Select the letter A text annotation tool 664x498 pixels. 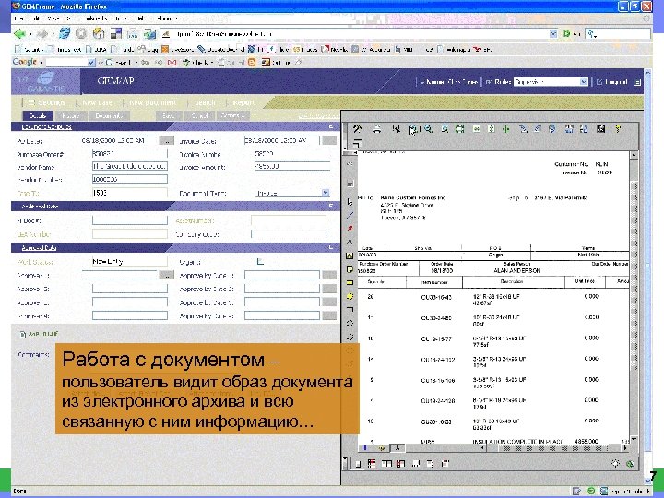click(x=350, y=243)
